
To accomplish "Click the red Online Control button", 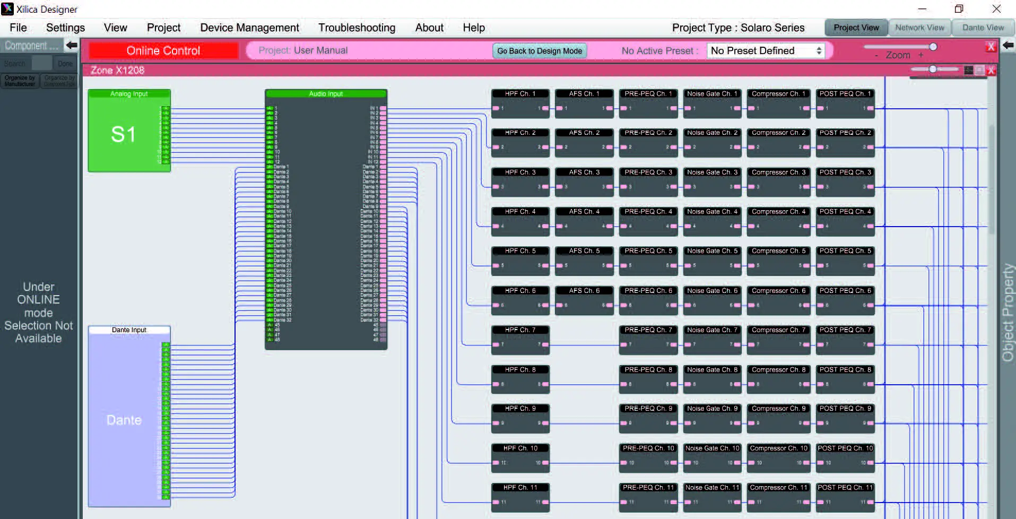I will [x=163, y=50].
